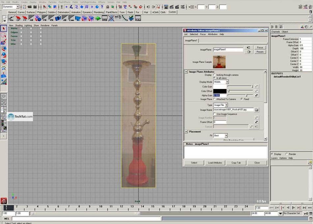The width and height of the screenshot is (313, 224).
Task: Click the Image Plane Sample thumbnail
Action: pos(219,62)
